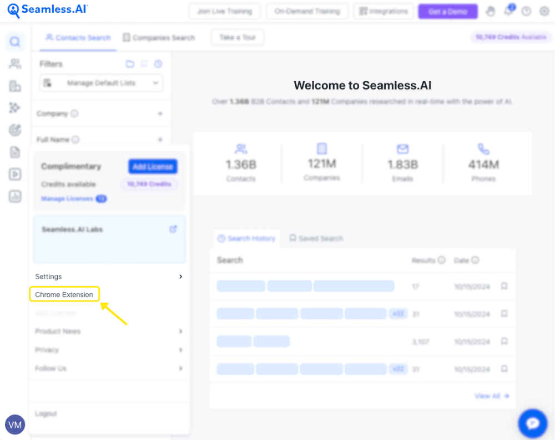Open the chat bubble in the bottom corner
Screen dimensions: 555x440
(x=532, y=423)
